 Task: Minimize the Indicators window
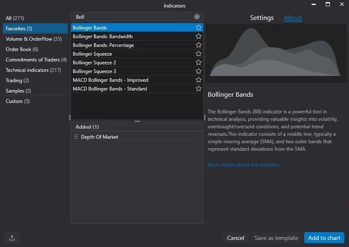(x=314, y=4)
